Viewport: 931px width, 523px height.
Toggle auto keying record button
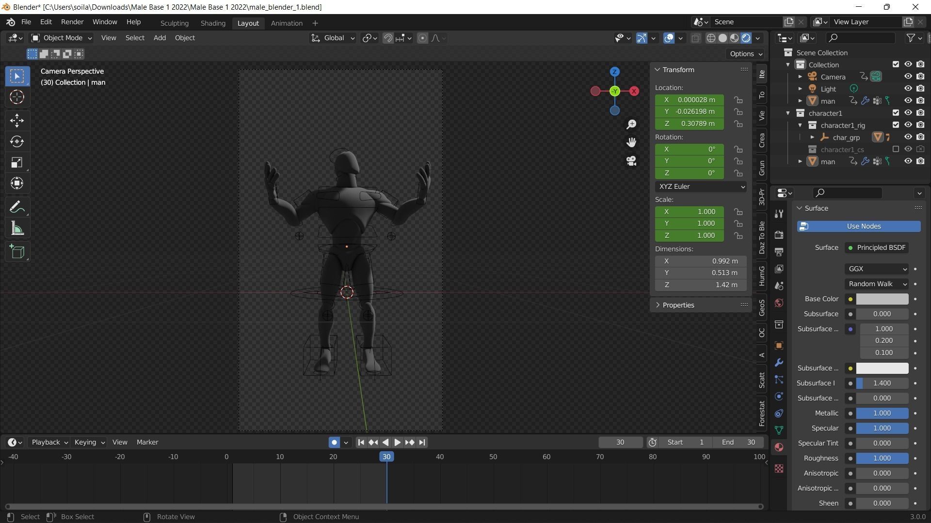coord(334,442)
